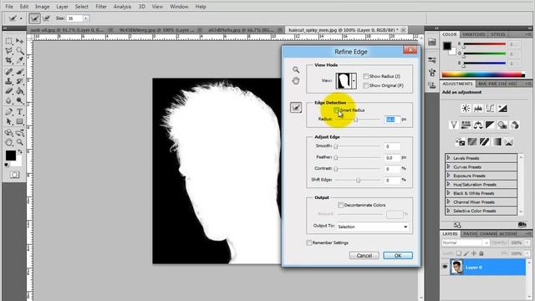Open the View mode dropdown
The image size is (535, 301).
coord(354,81)
